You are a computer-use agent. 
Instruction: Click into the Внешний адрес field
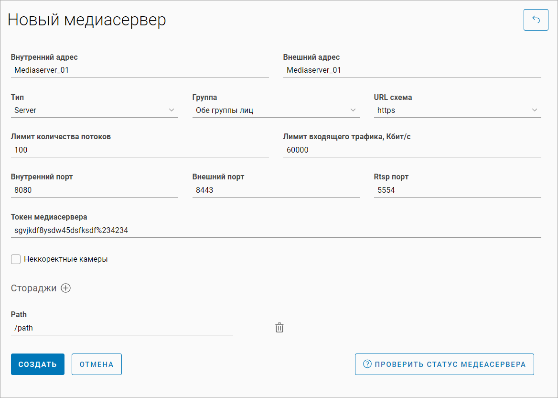[412, 70]
